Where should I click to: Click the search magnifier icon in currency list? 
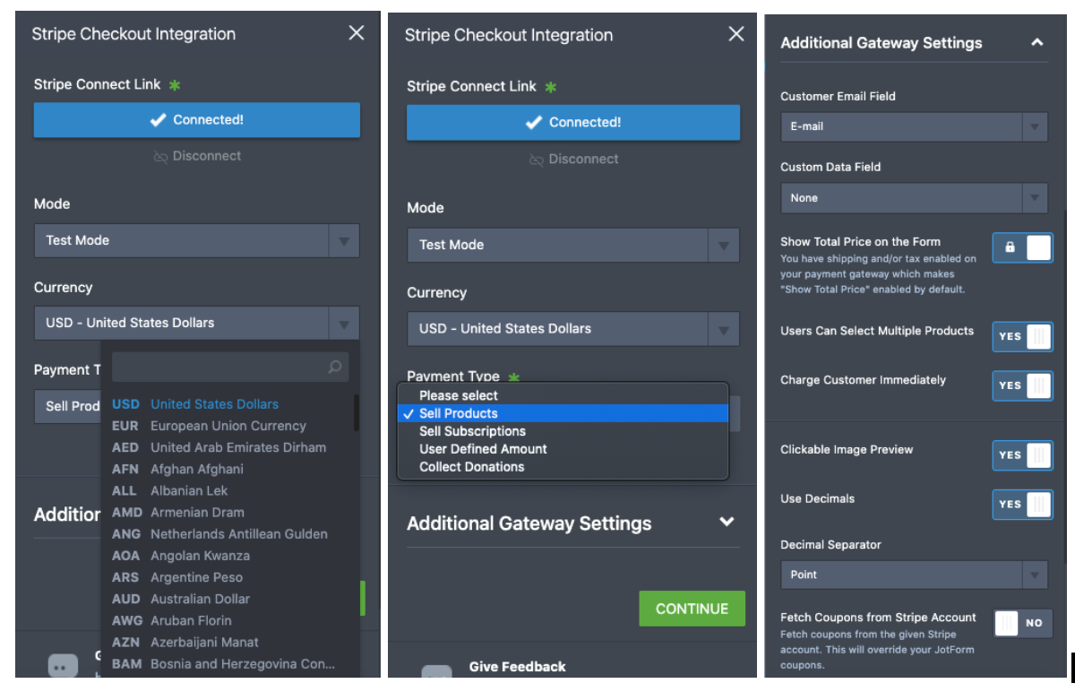335,367
